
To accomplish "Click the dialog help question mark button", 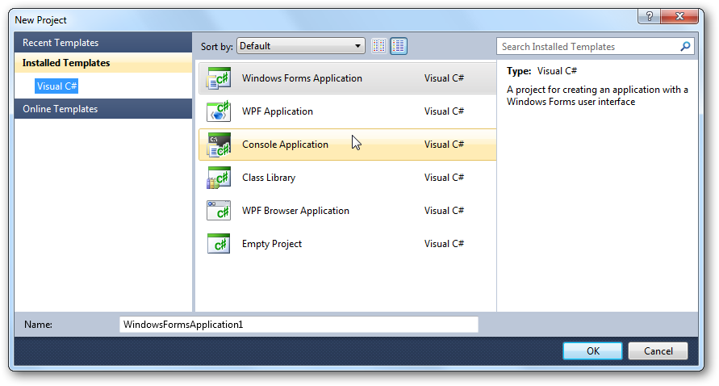I will [x=648, y=16].
